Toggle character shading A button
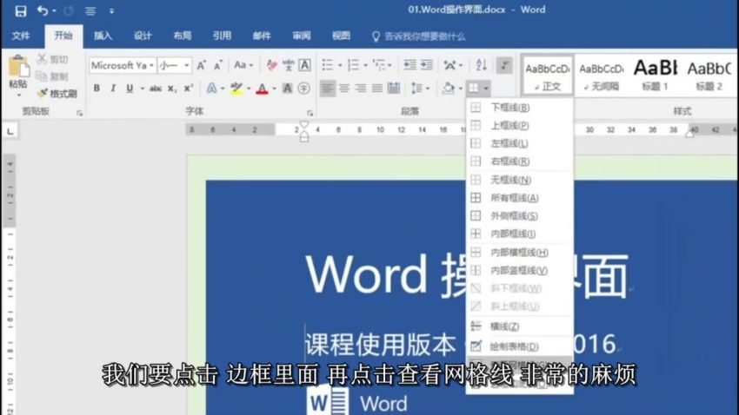739x415 pixels. pyautogui.click(x=287, y=88)
